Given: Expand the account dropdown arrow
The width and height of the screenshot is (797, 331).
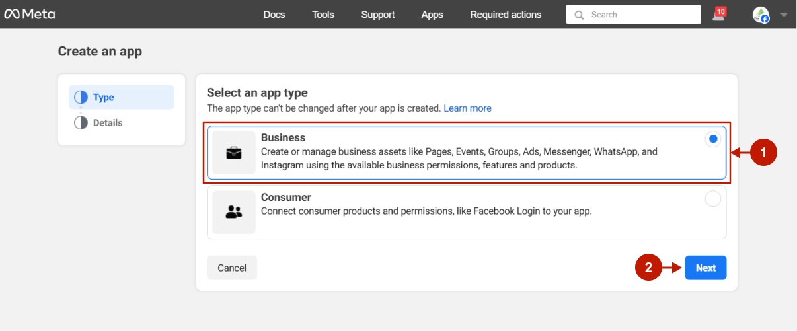Looking at the screenshot, I should (x=784, y=15).
